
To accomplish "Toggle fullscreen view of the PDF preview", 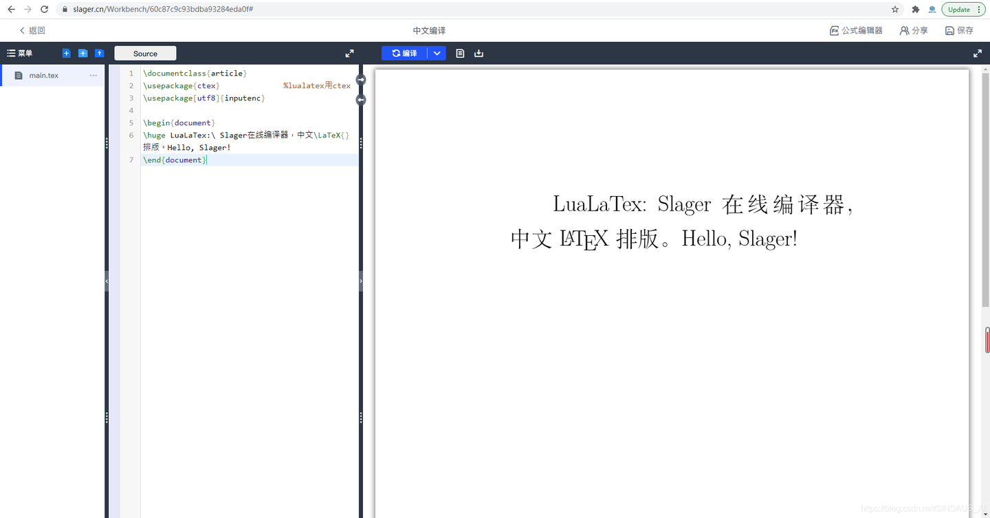I will tap(977, 53).
